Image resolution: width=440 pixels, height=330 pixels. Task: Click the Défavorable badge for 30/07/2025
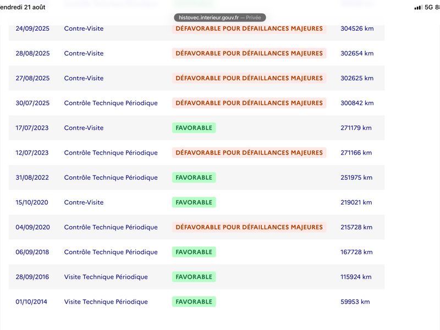[249, 103]
